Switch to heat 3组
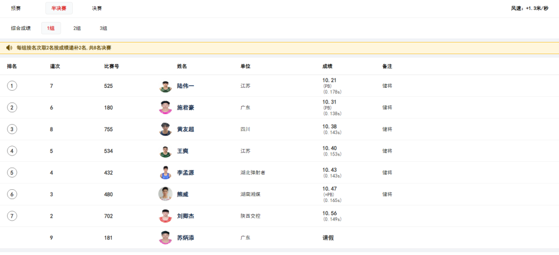This screenshot has height=255, width=559. click(103, 28)
